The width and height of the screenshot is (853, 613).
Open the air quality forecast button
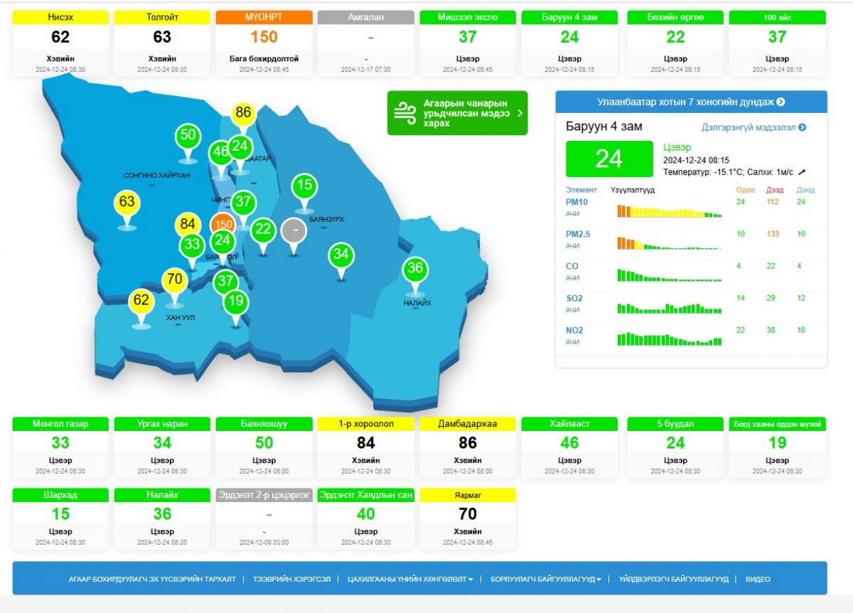point(457,113)
